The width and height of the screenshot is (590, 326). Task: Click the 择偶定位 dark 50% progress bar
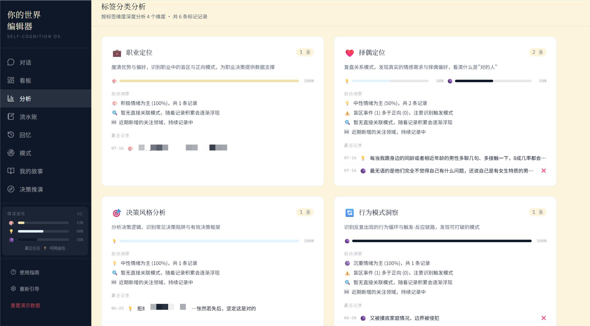pyautogui.click(x=493, y=81)
